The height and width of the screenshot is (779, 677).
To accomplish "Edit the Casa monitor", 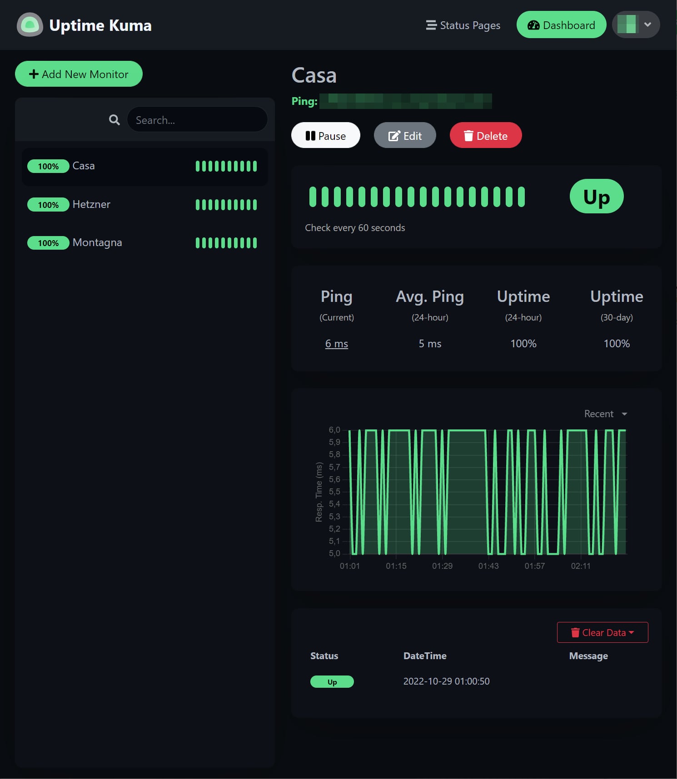I will [x=405, y=135].
